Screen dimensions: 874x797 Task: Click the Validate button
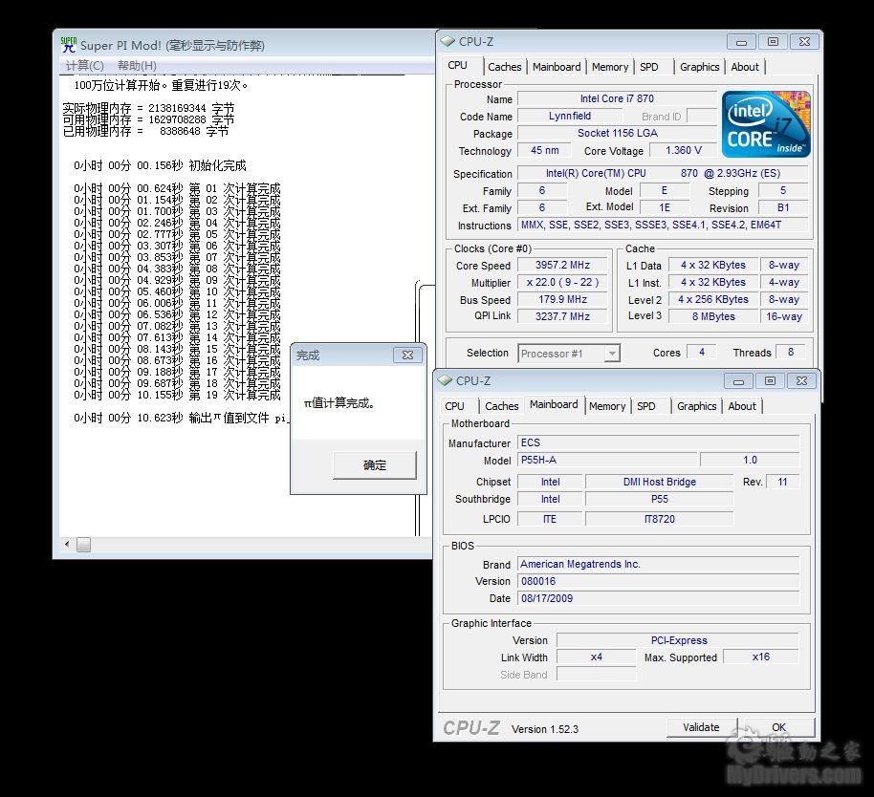[x=701, y=727]
